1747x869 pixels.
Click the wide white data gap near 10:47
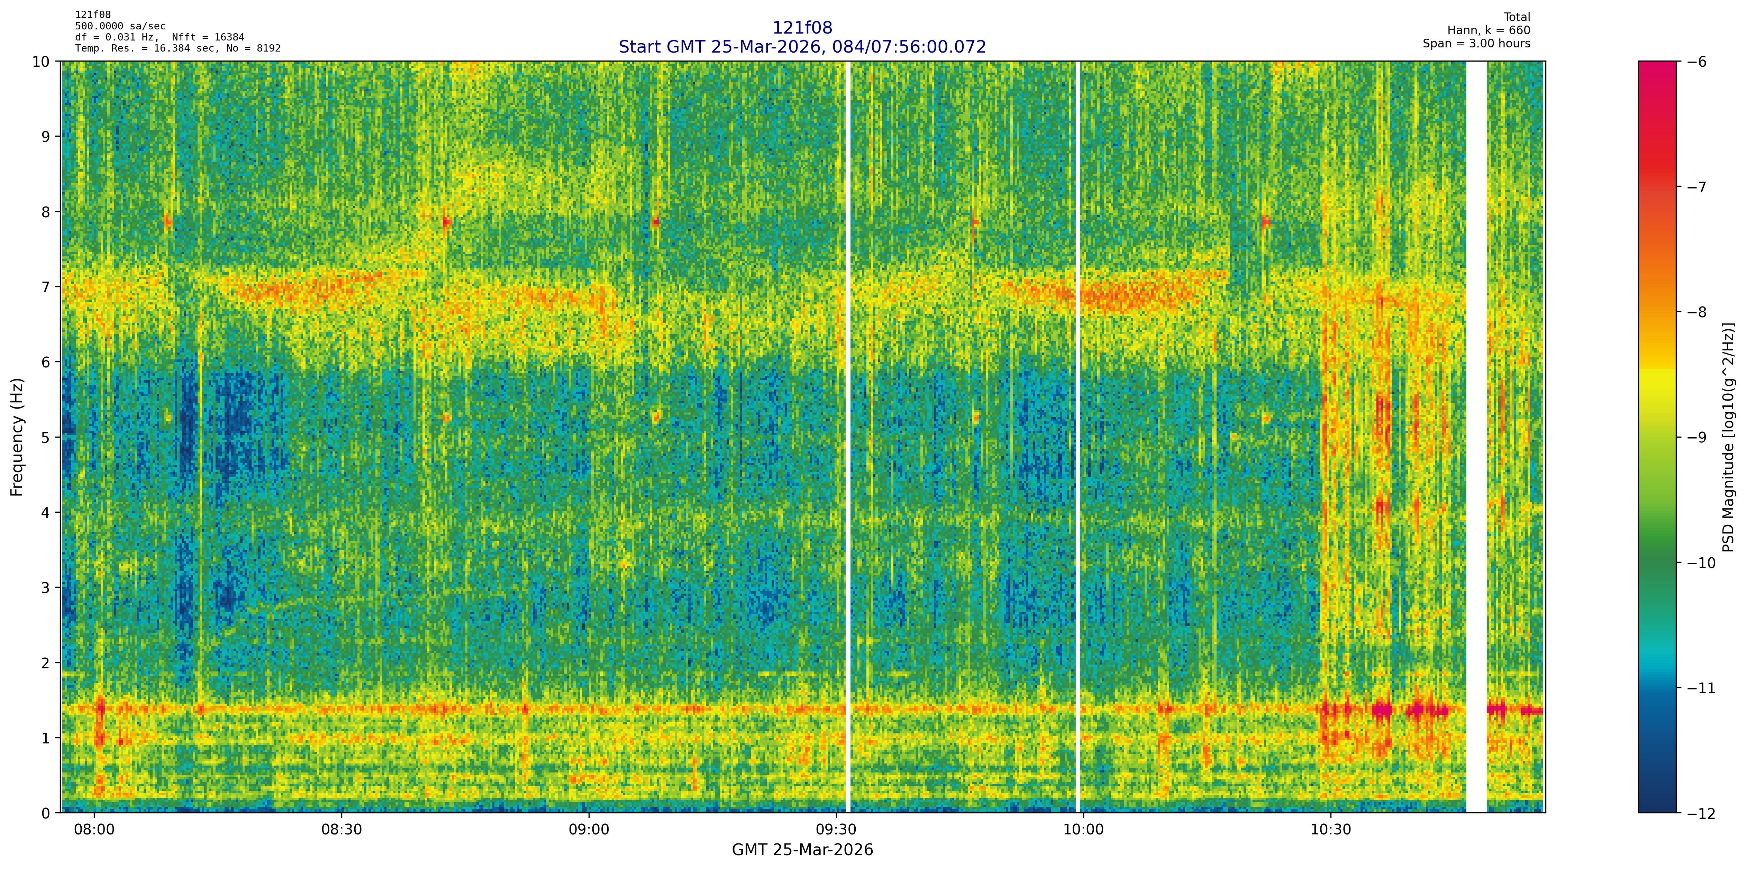[1476, 437]
